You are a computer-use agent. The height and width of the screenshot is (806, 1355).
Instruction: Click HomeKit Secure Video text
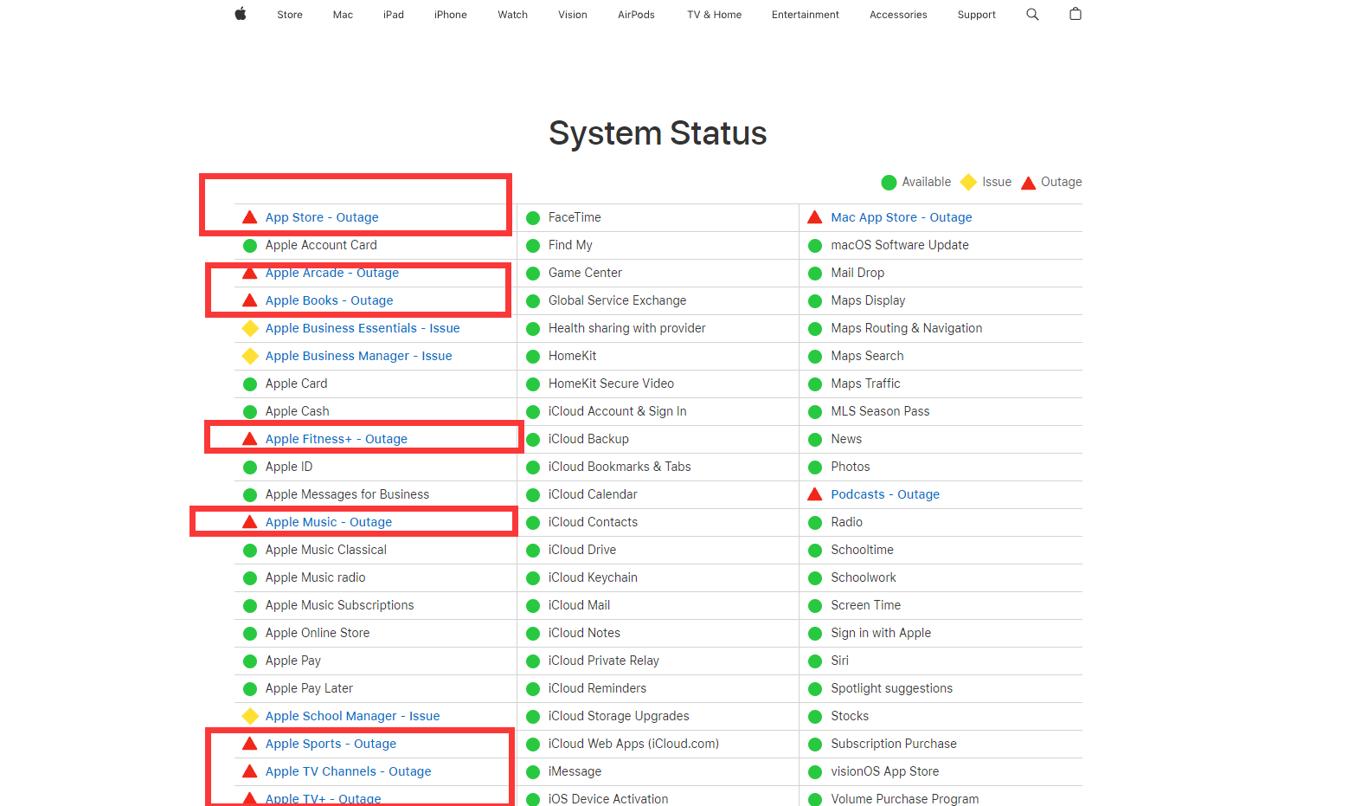click(611, 384)
